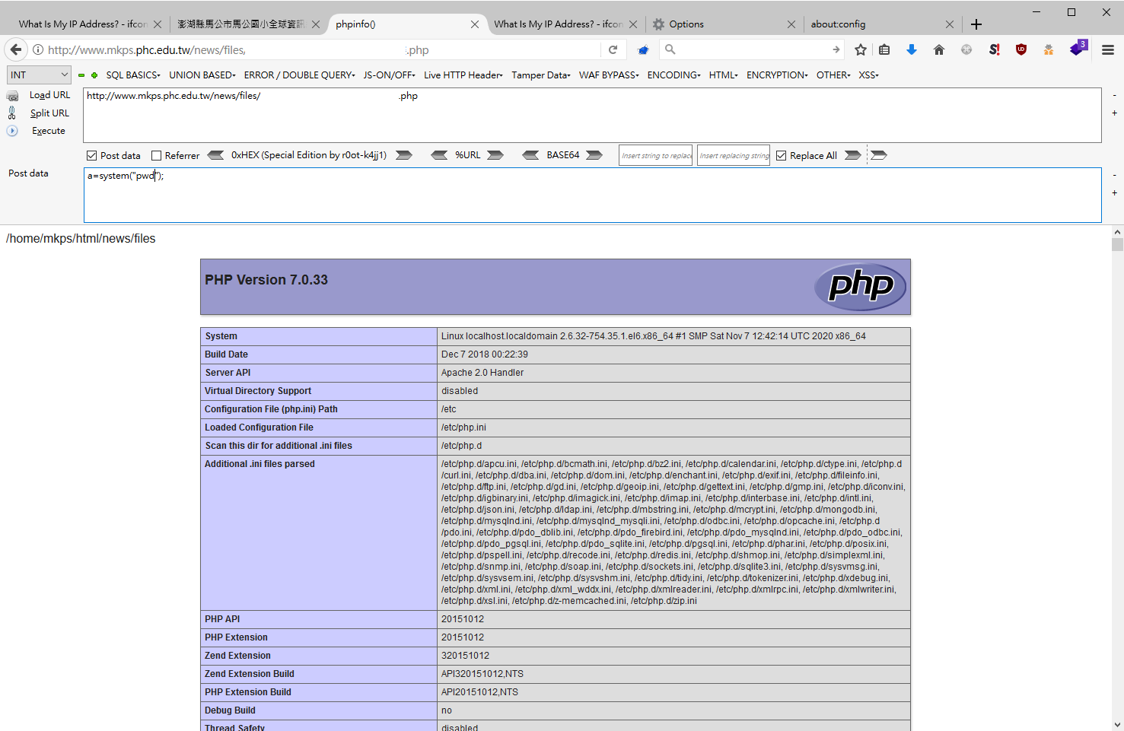
Task: Toggle the Replace All checkbox
Action: (x=781, y=156)
